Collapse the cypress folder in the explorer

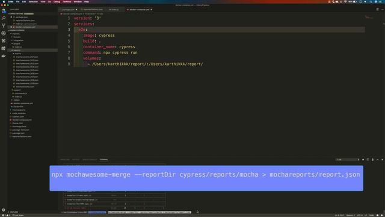tap(16, 34)
